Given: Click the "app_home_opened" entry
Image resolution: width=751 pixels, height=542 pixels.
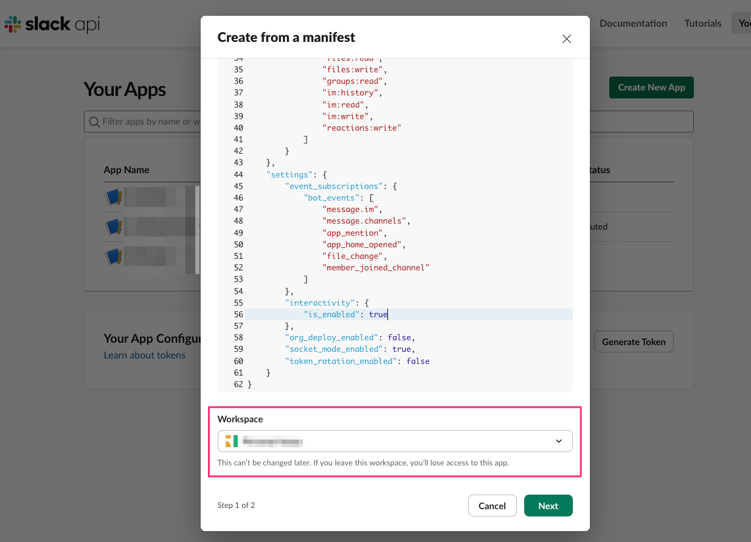Looking at the screenshot, I should [x=364, y=244].
